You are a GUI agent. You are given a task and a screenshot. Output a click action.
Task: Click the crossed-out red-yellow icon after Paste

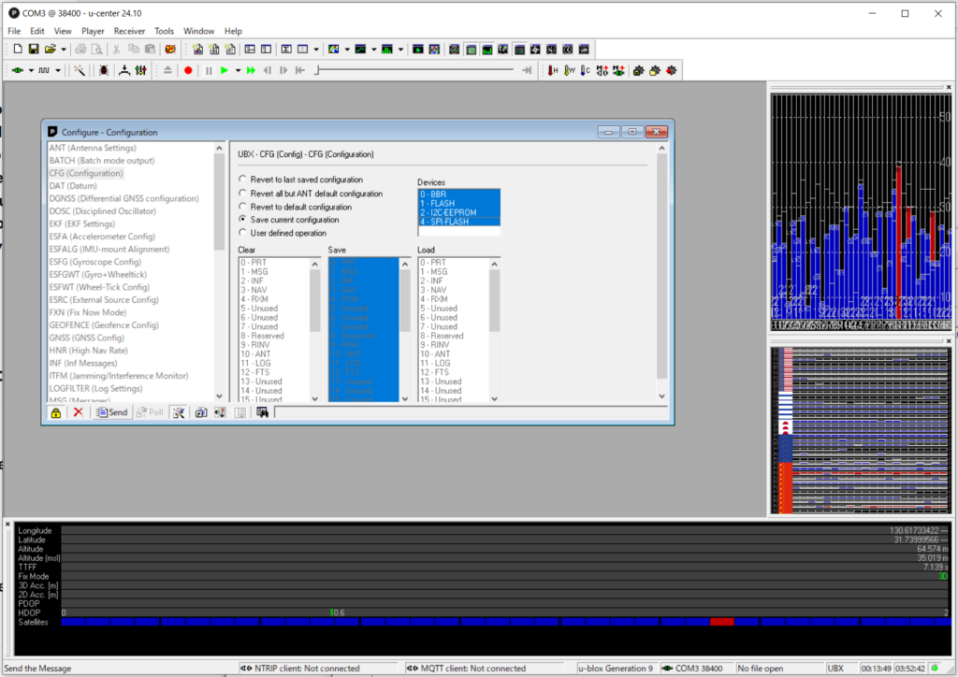click(x=170, y=50)
